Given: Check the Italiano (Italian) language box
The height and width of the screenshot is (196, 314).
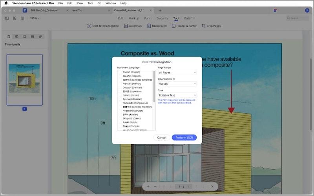Looking at the screenshot, I should point(120,95).
